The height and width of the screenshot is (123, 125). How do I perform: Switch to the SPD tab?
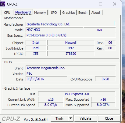click(x=54, y=13)
